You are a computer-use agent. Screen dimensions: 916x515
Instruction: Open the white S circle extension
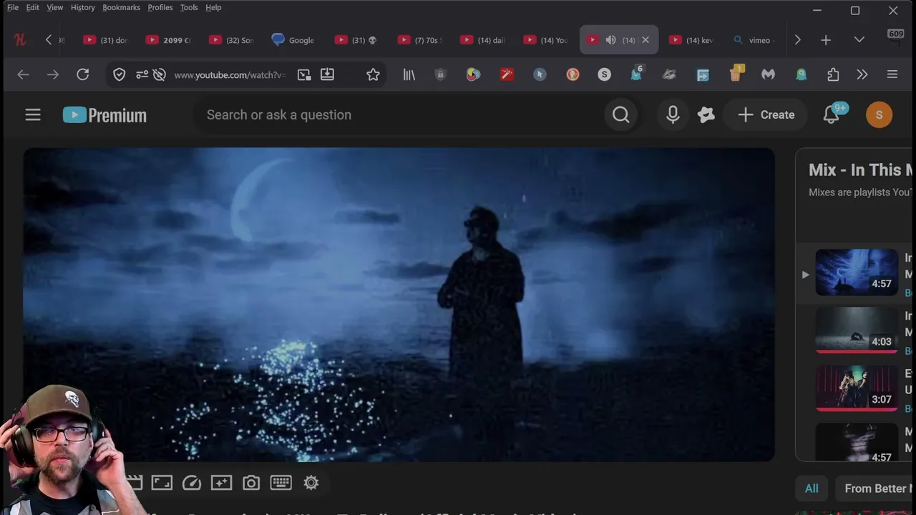(x=605, y=74)
